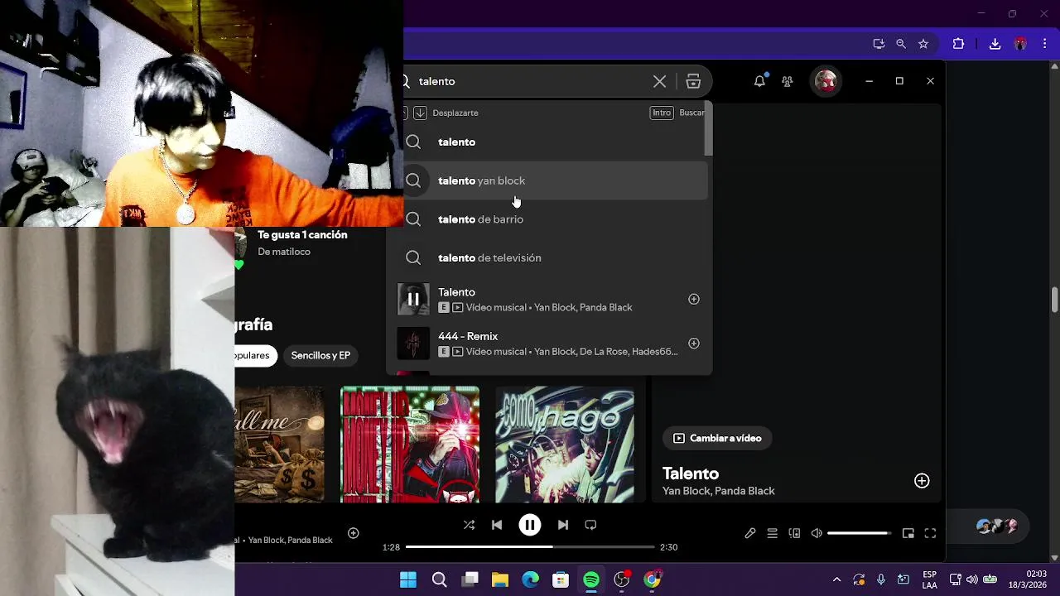
Task: Skip to the next track
Action: point(563,525)
